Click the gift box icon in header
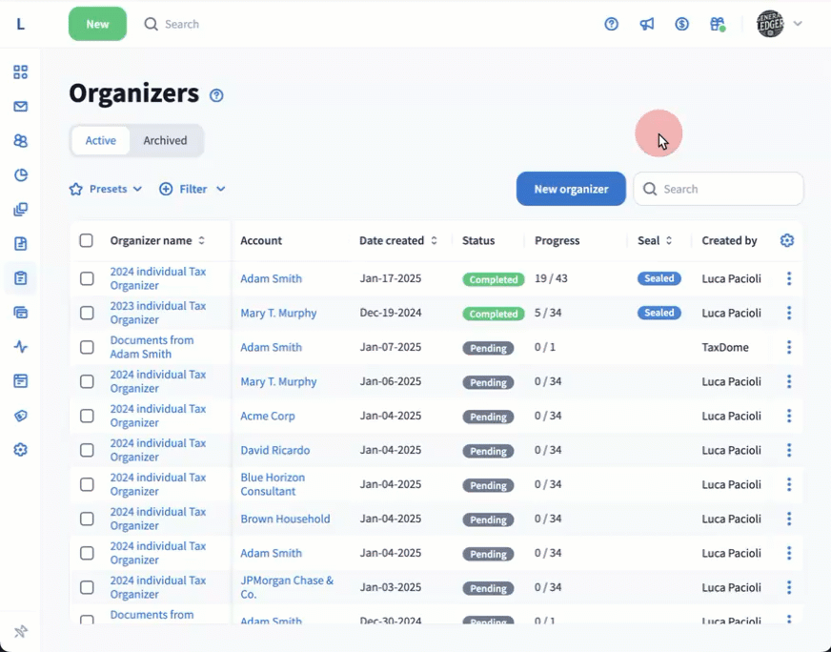Viewport: 831px width, 652px height. (718, 24)
